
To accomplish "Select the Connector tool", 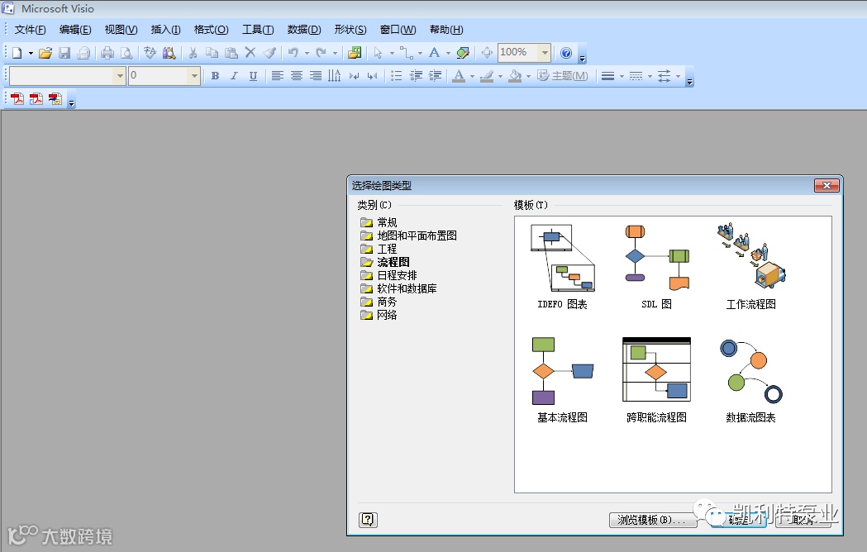I will tap(407, 53).
